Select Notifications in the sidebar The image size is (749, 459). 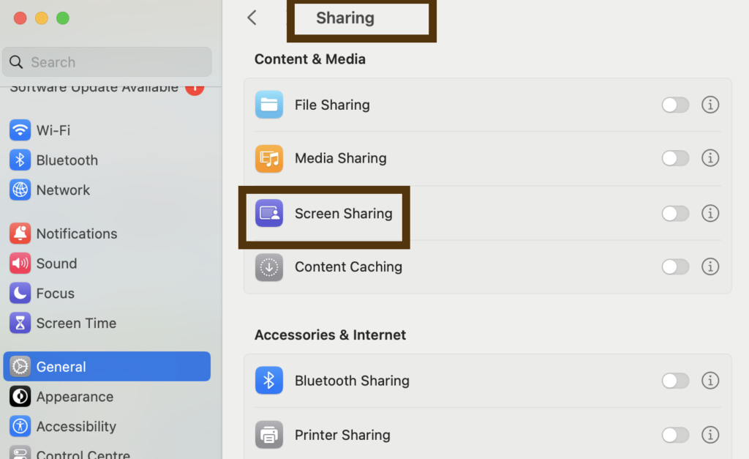[x=77, y=234]
